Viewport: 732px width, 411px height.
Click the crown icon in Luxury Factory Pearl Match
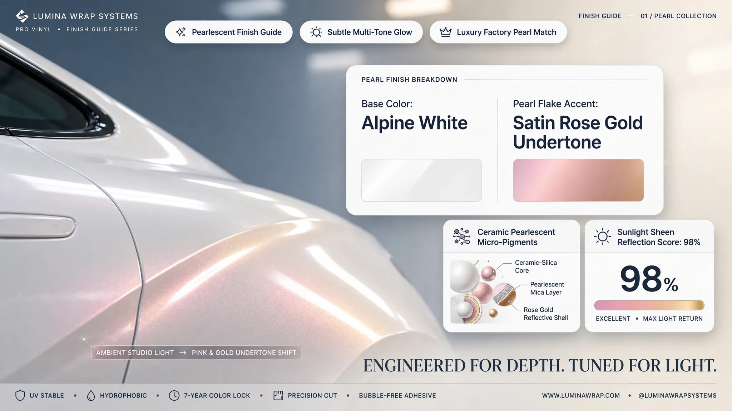445,32
